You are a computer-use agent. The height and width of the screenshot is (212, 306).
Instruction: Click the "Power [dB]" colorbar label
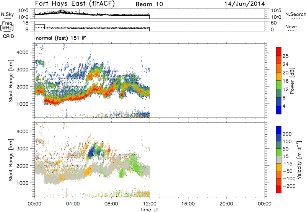point(292,81)
